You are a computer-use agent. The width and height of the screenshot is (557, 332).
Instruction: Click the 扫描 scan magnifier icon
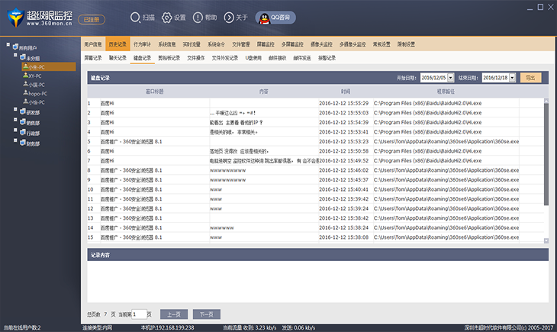135,17
